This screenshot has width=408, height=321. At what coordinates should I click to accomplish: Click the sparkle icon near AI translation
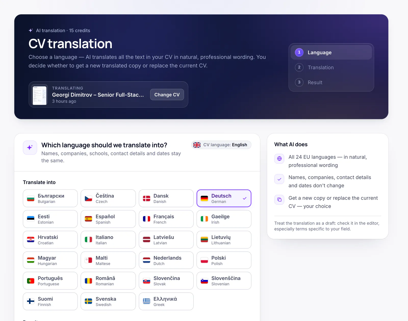(31, 30)
